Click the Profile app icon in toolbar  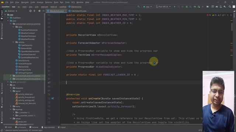pyautogui.click(x=195, y=7)
